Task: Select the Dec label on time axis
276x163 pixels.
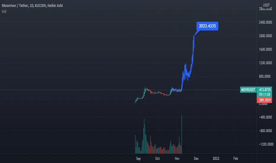Action: coord(196,159)
